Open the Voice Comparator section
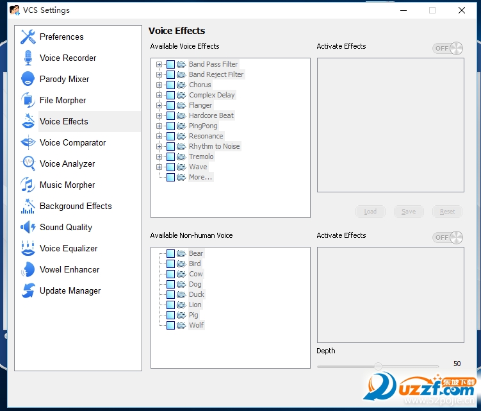 click(x=73, y=142)
